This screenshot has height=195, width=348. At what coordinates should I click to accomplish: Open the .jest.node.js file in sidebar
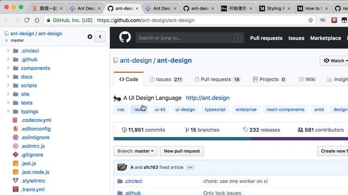(35, 172)
